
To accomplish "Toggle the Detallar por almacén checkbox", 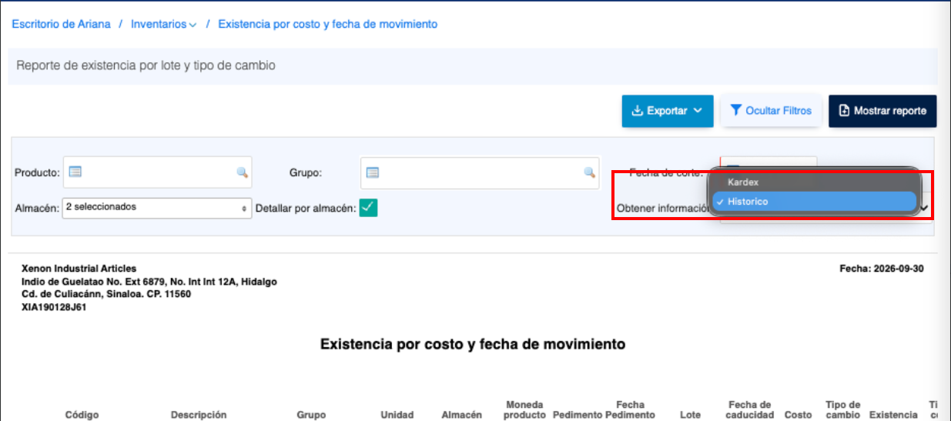I will click(x=368, y=208).
